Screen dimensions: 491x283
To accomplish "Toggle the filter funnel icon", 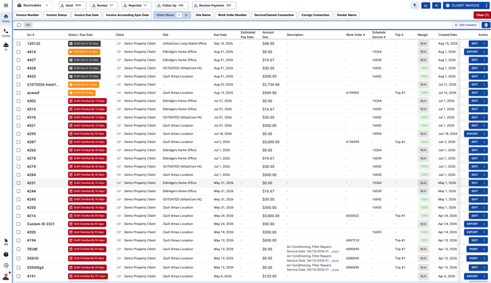I will [415, 5].
